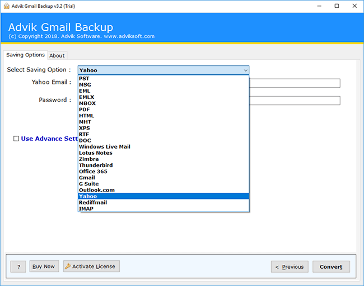Collapse the Select Saving Option dropdown arrow
Viewport: 364px width, 286px height.
(245, 70)
